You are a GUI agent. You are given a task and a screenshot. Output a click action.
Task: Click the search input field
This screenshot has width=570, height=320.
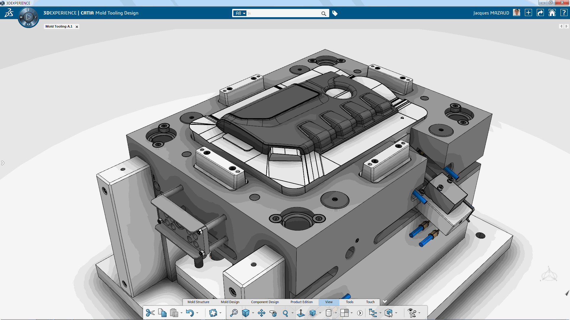pos(285,13)
